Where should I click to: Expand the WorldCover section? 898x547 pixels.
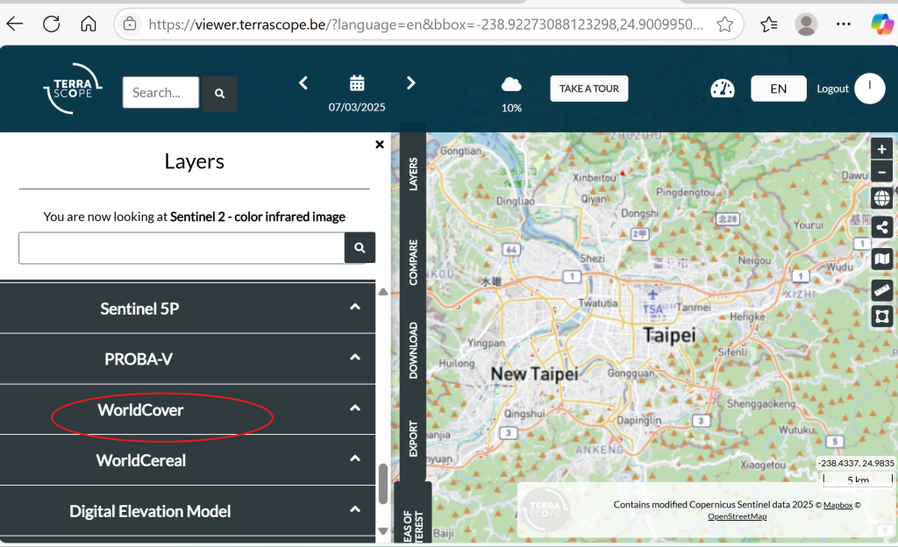pos(188,409)
